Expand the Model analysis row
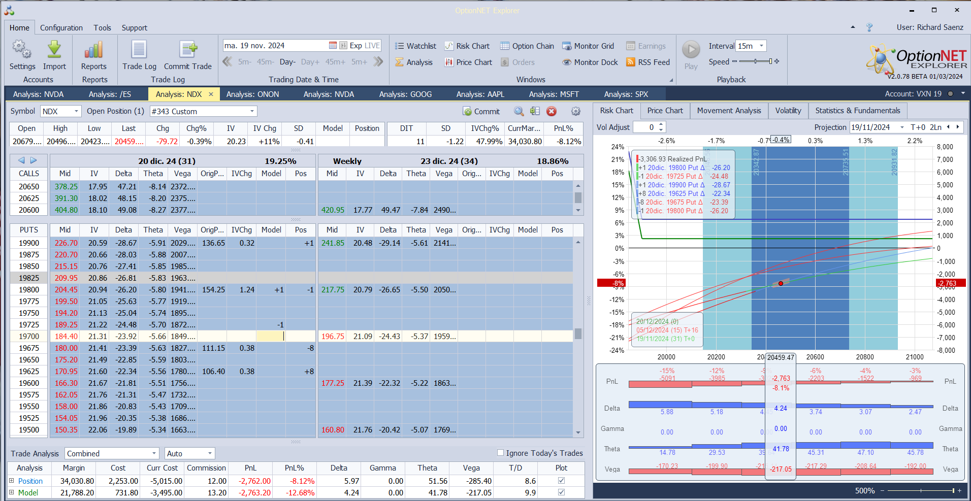 (x=12, y=492)
